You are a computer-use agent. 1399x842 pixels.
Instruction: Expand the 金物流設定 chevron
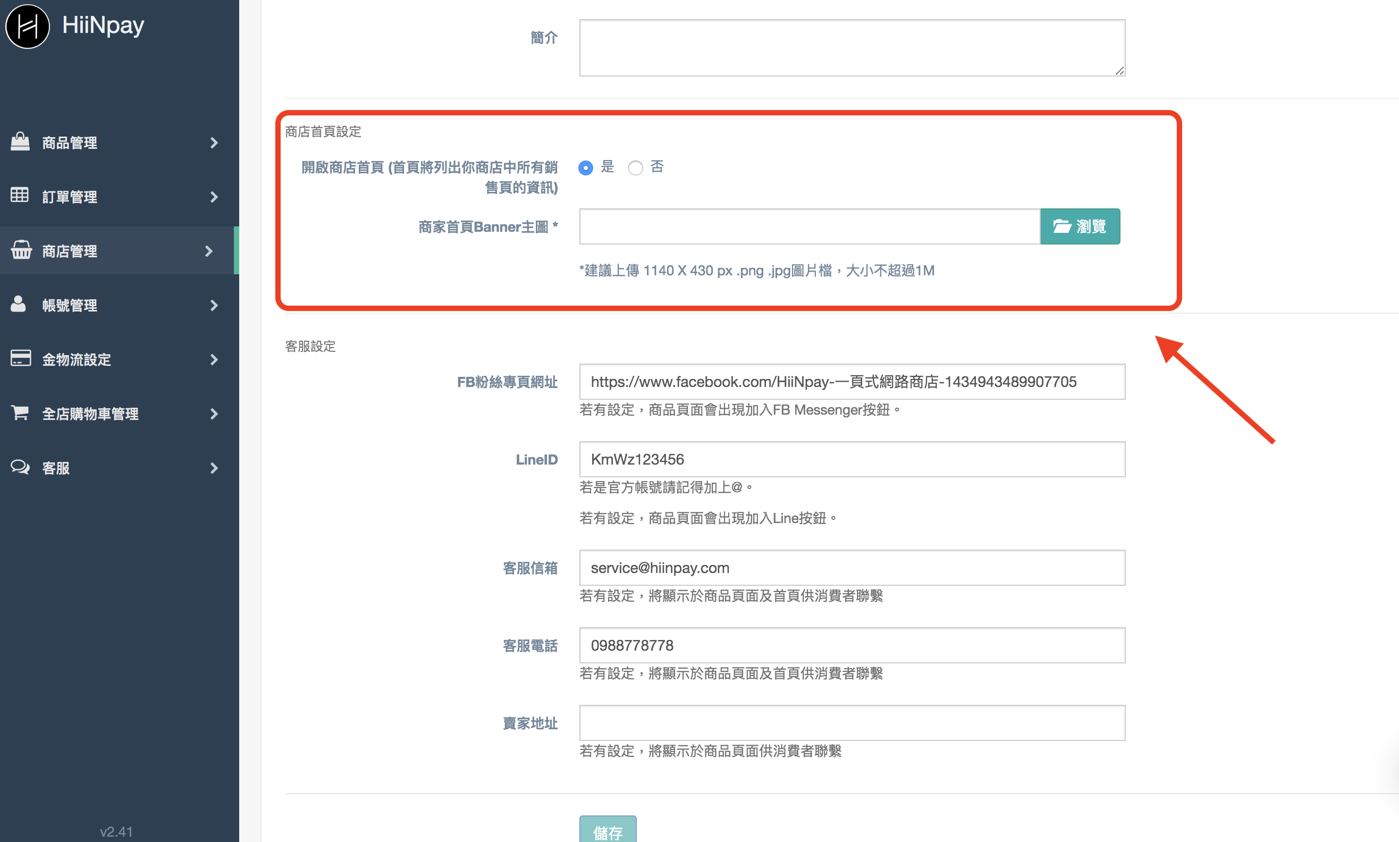click(x=214, y=360)
